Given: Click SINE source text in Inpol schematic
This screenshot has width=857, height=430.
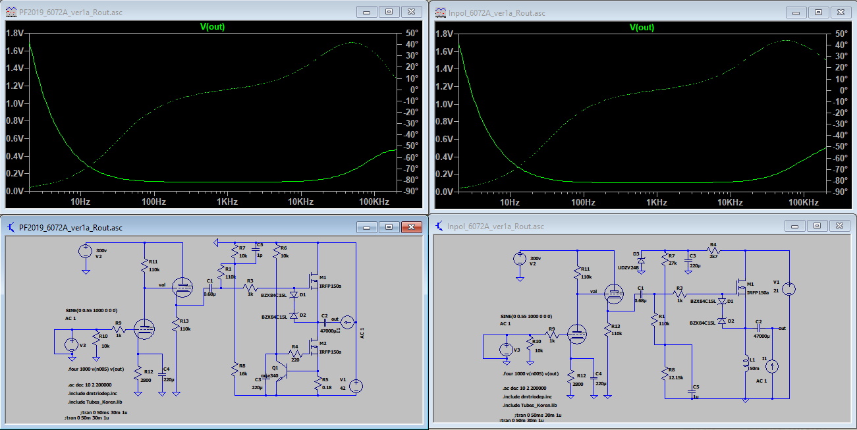Looking at the screenshot, I should (x=526, y=317).
